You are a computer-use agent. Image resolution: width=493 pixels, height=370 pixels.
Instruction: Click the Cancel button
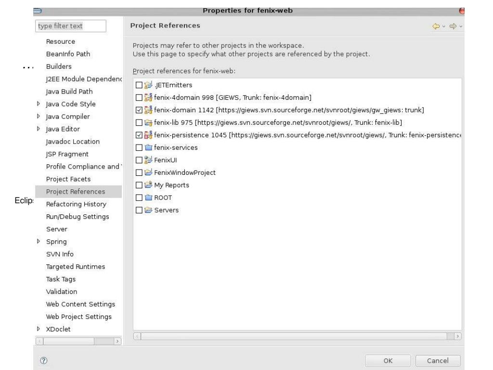438,361
